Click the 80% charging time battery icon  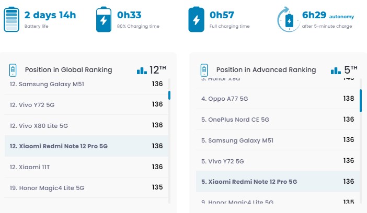click(x=105, y=20)
